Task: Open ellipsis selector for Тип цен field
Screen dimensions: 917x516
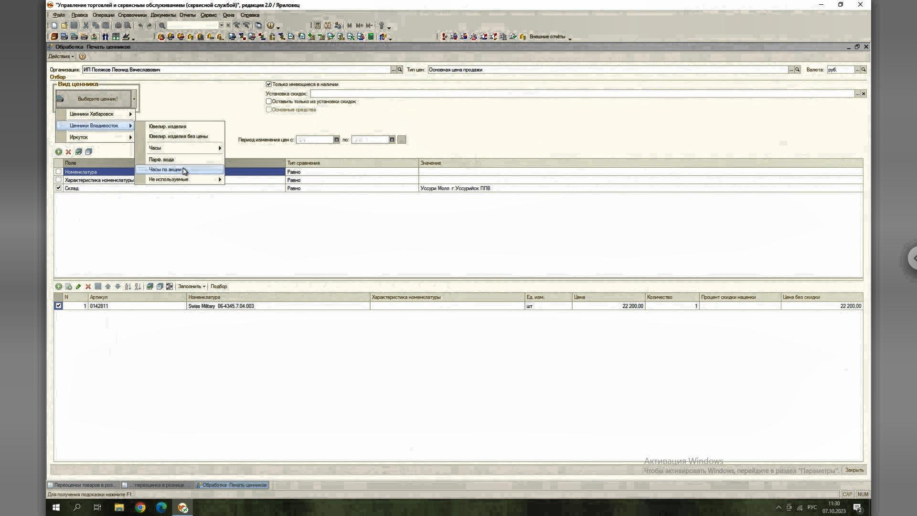Action: [x=791, y=70]
